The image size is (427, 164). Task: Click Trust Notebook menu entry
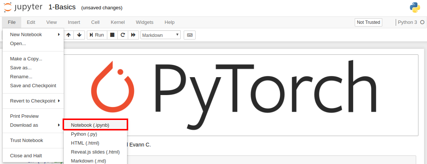tap(33, 140)
